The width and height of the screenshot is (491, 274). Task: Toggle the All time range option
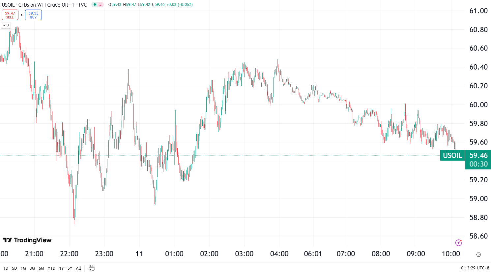coord(78,268)
